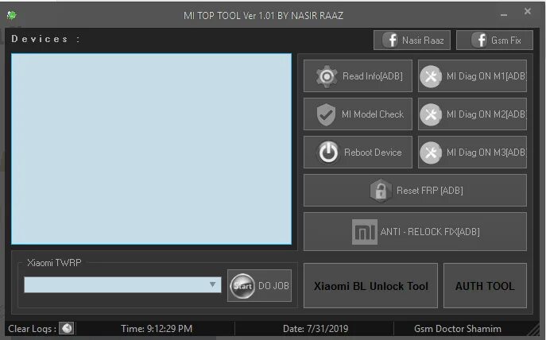Click the MI Diag ON M3 wrench icon

431,153
